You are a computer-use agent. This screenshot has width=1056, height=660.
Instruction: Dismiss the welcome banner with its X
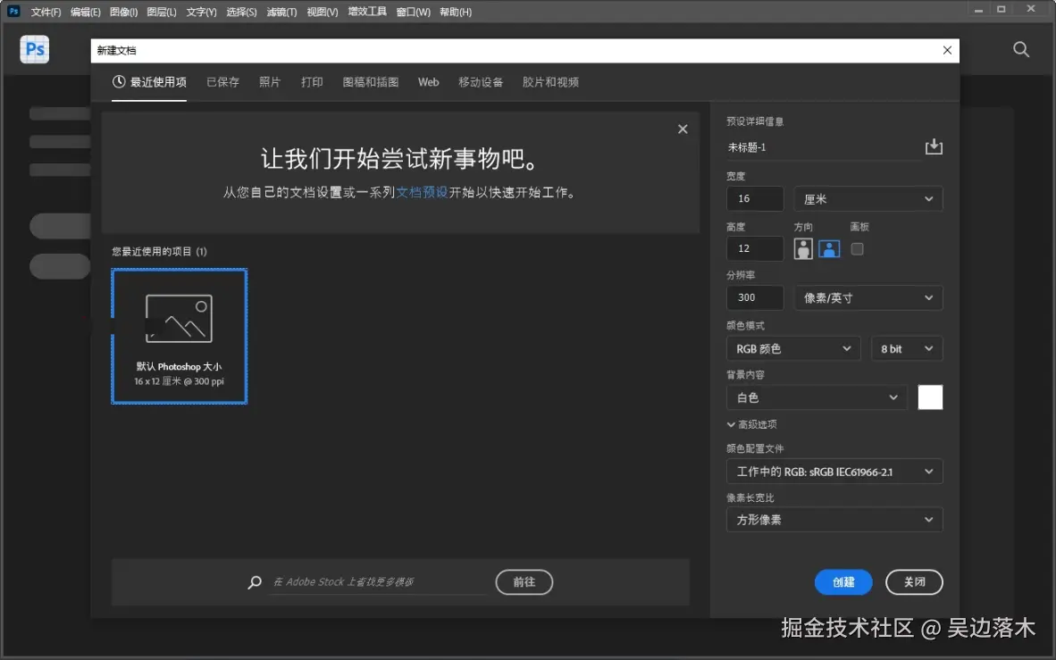click(x=683, y=129)
